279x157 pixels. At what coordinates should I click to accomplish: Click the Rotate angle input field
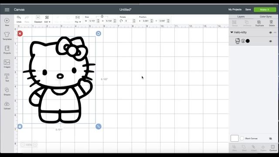pos(128,21)
